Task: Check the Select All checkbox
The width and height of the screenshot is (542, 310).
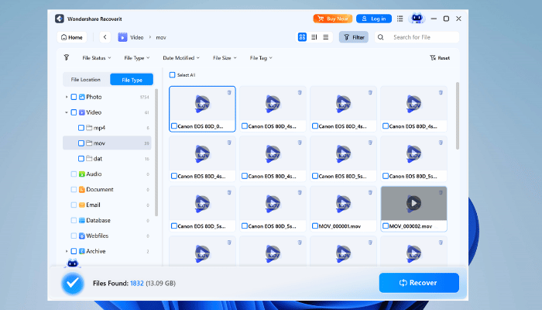Action: [x=172, y=74]
